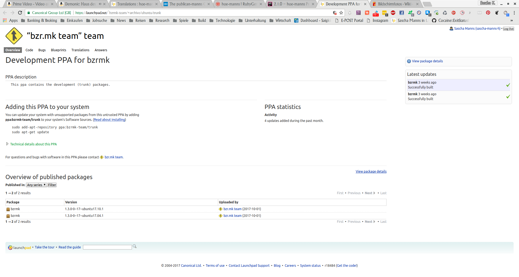The width and height of the screenshot is (519, 277).
Task: Click the package icon for bzrmk 17.04.1
Action: (x=8, y=216)
